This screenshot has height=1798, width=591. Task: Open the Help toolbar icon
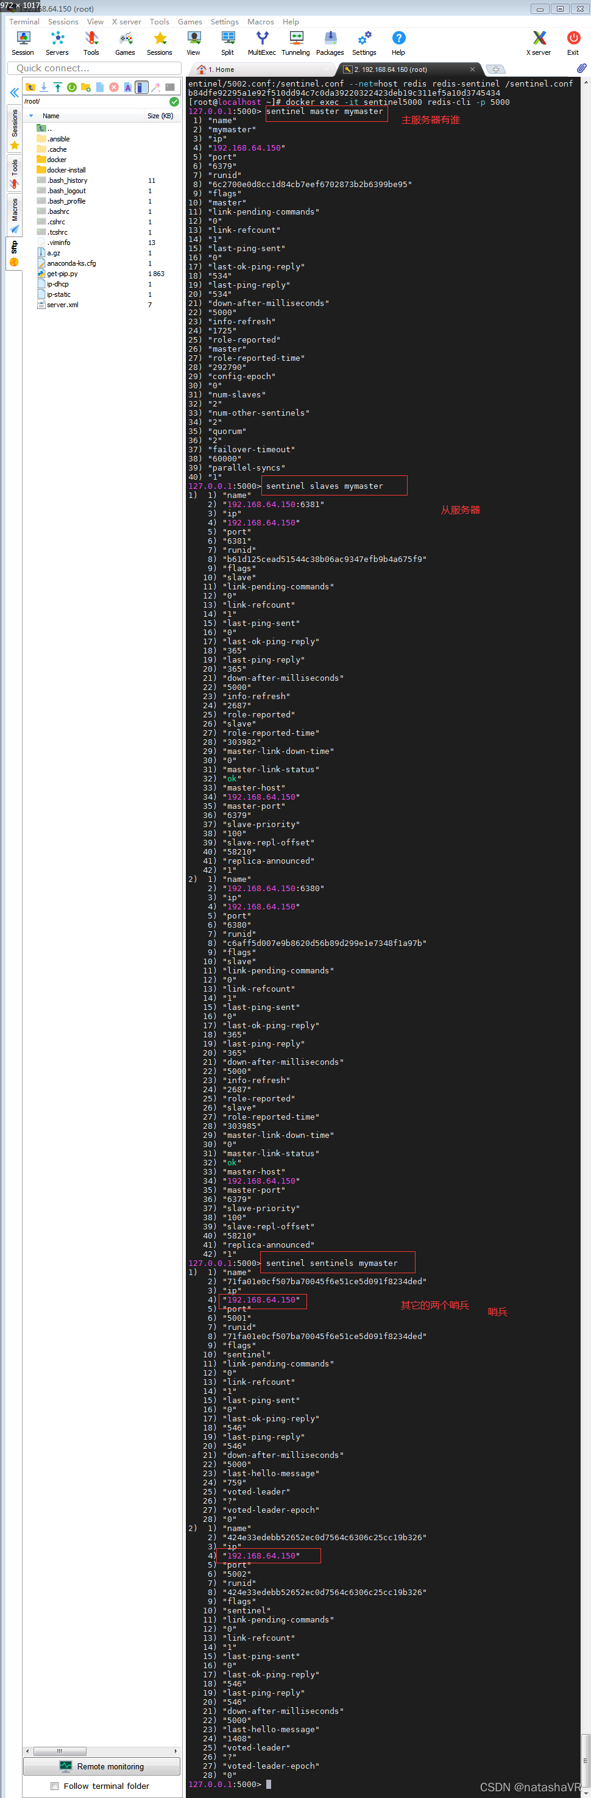pyautogui.click(x=398, y=43)
